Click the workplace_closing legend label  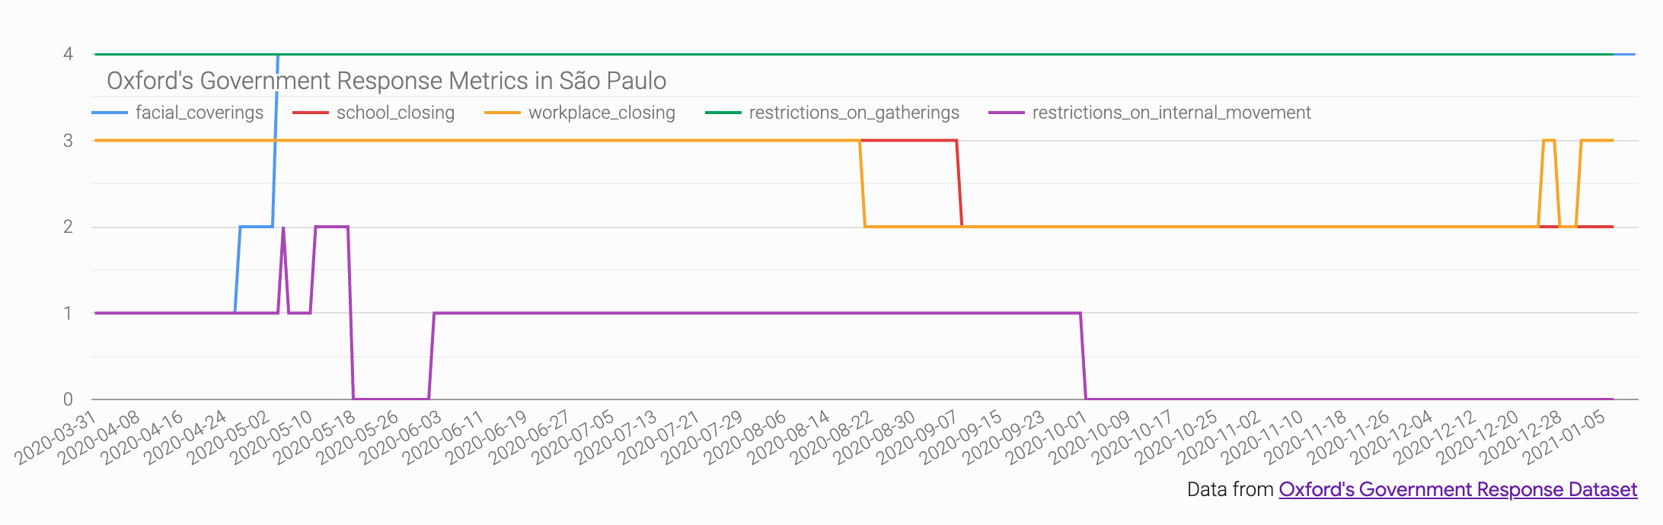pyautogui.click(x=602, y=113)
